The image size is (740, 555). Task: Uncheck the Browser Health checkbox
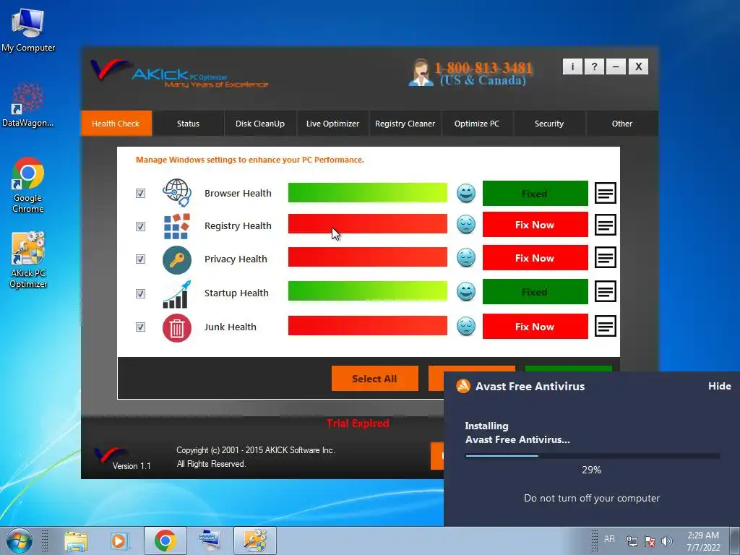(141, 193)
